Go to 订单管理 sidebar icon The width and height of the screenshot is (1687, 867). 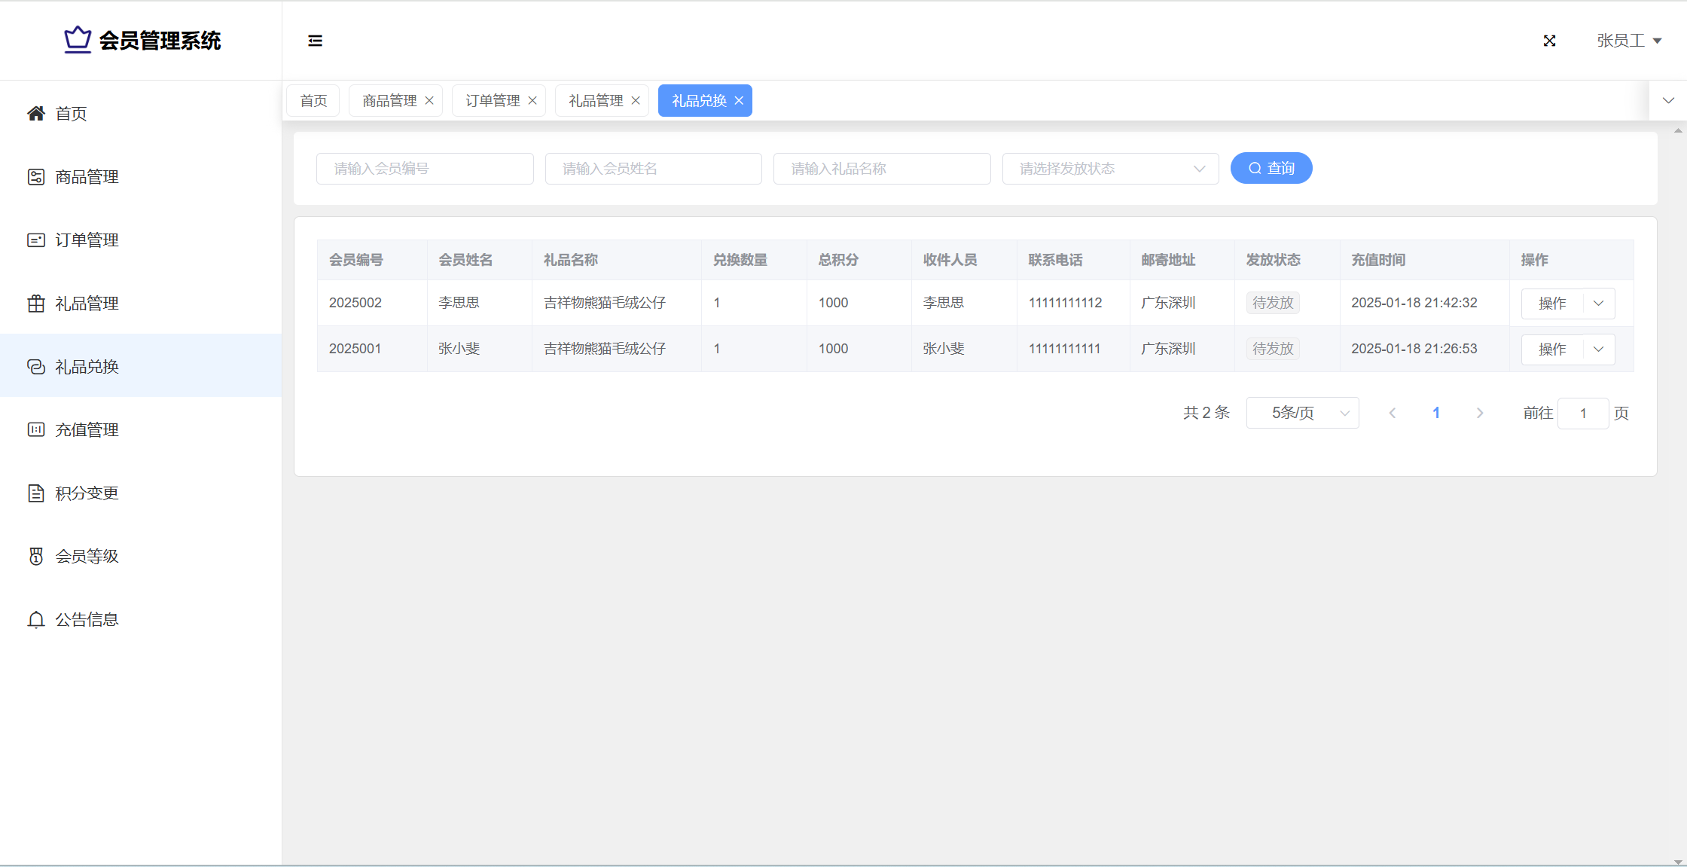[36, 240]
